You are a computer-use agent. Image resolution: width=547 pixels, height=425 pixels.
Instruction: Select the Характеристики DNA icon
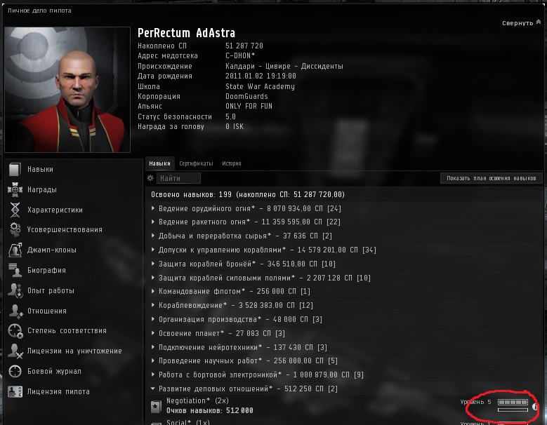point(15,210)
